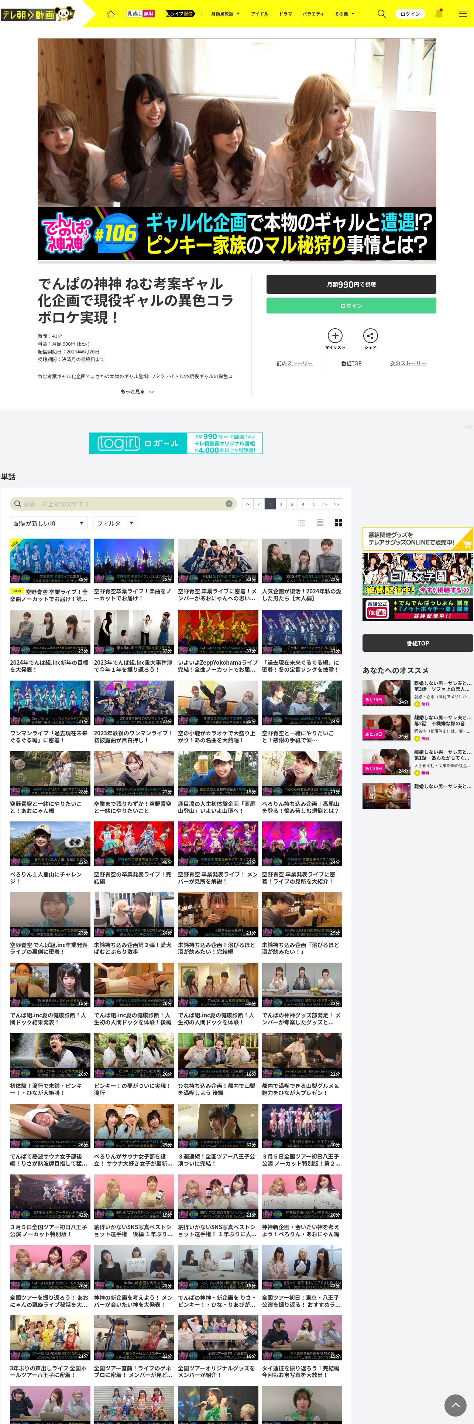The image size is (474, 1424).
Task: Click 月額990円で視聴 button
Action: (351, 284)
